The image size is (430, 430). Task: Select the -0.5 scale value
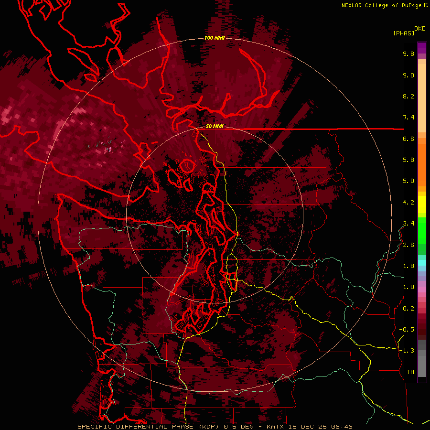click(407, 330)
